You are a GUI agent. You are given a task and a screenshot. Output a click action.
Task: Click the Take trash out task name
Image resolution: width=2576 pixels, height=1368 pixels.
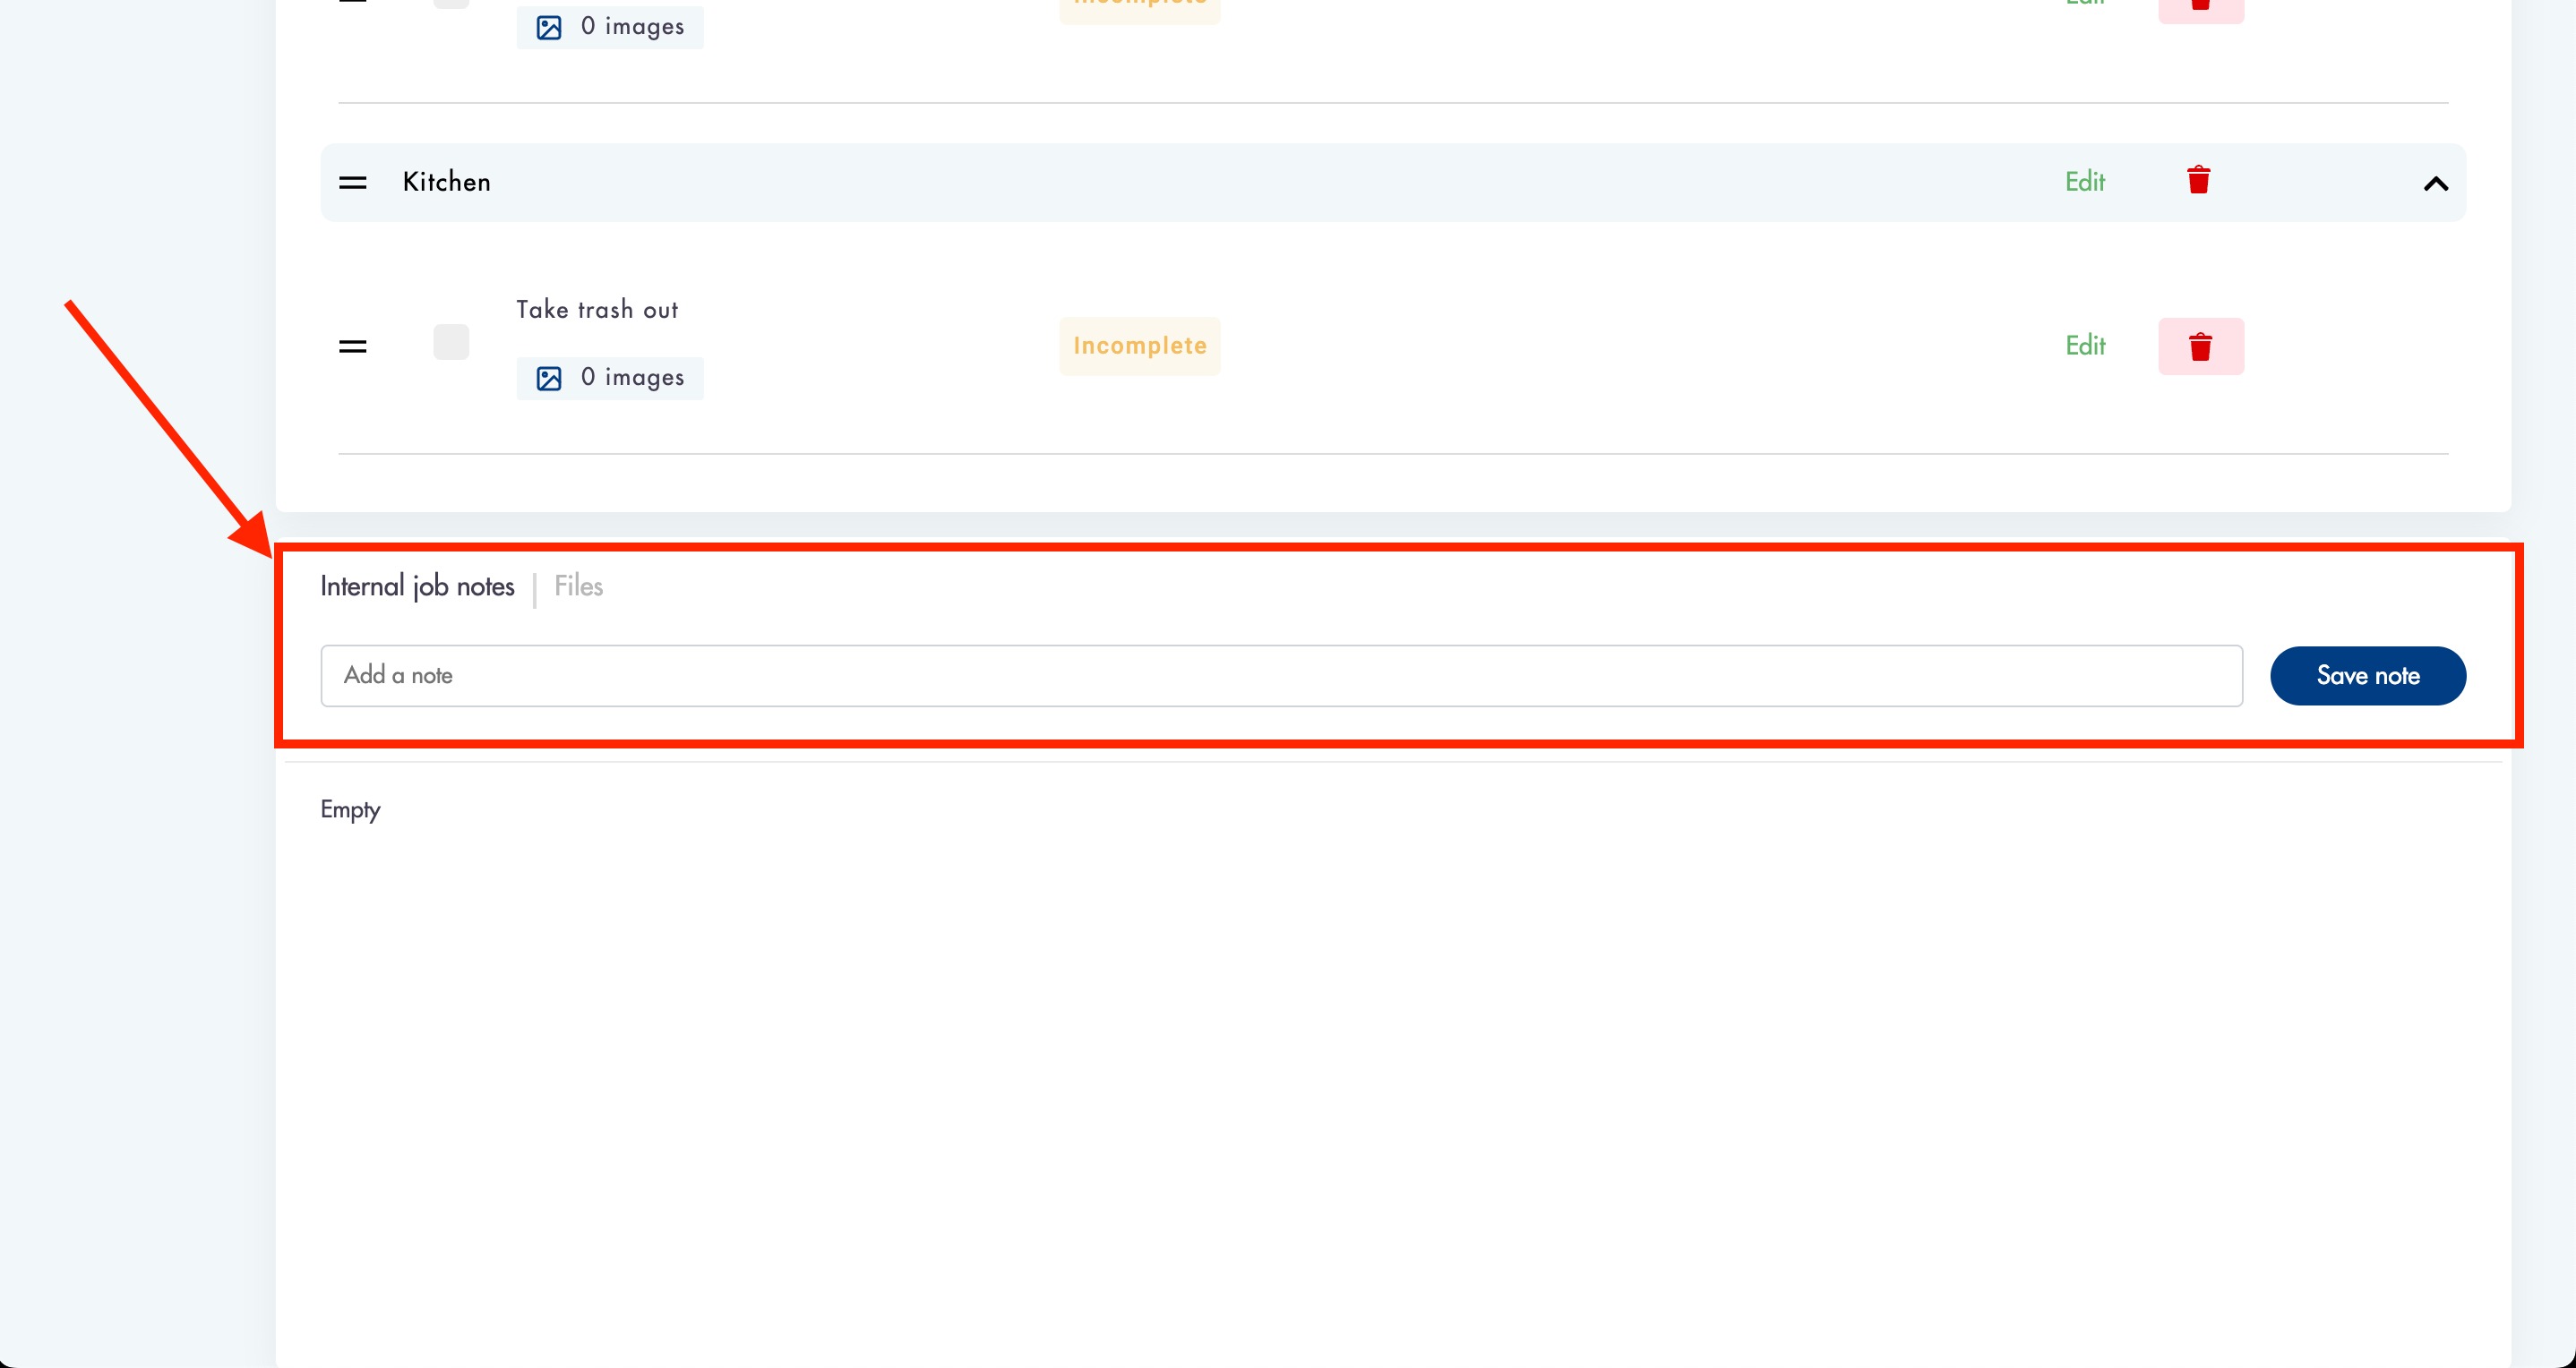point(597,310)
